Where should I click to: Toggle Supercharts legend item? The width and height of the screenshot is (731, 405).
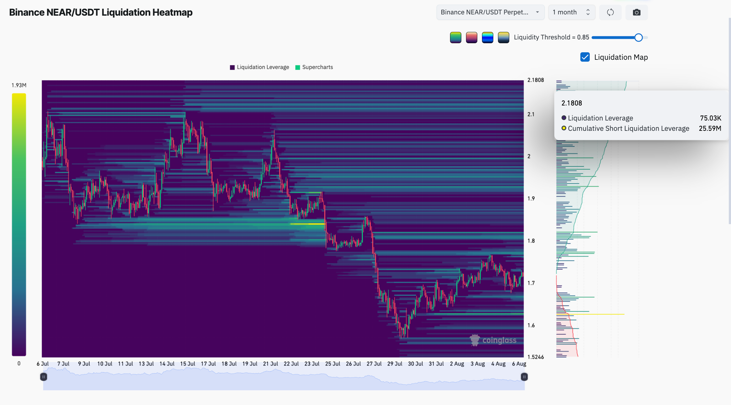coord(314,67)
